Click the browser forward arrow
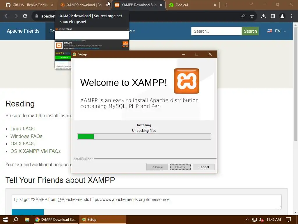The image size is (298, 224). [16, 16]
